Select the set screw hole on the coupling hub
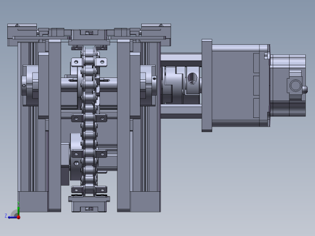Viewport: 315px width, 236px height. tap(193, 78)
